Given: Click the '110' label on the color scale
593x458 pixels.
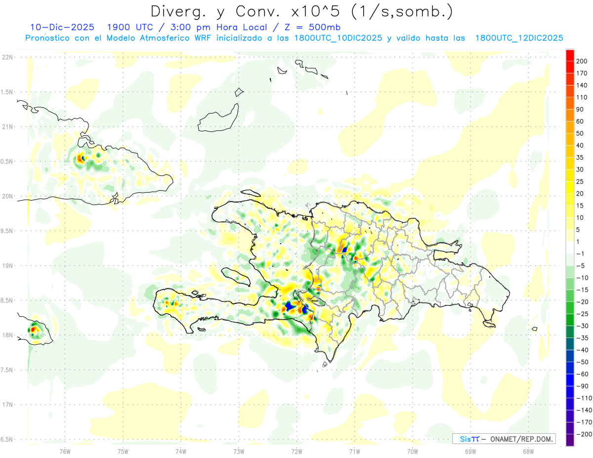Looking at the screenshot, I should coord(582,97).
